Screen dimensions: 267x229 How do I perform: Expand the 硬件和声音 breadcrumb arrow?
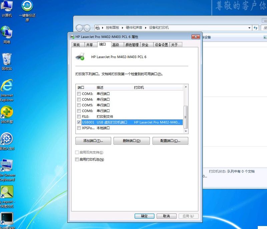point(145,28)
